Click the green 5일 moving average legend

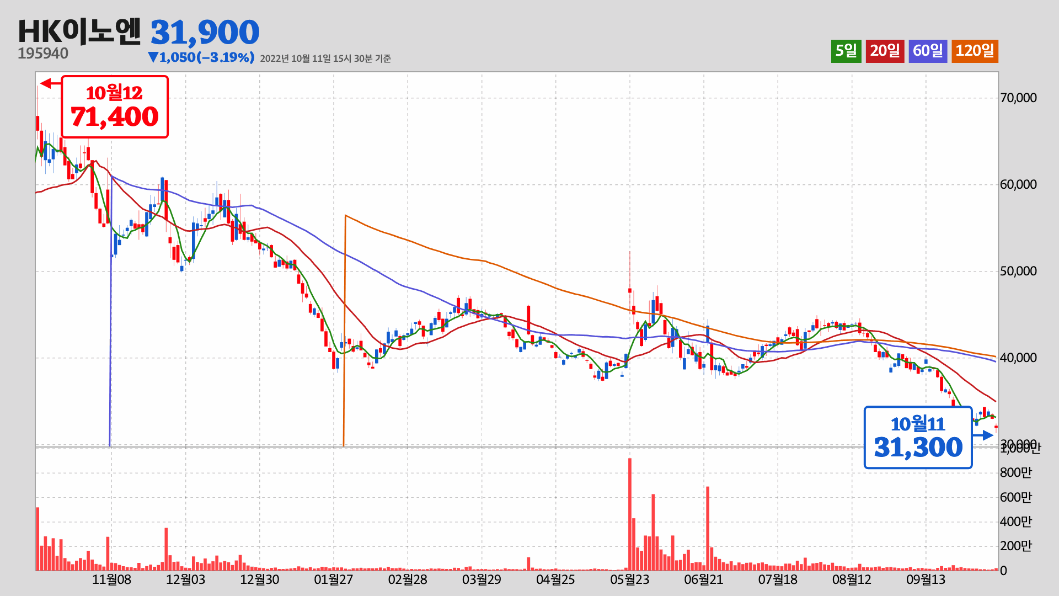(x=846, y=51)
